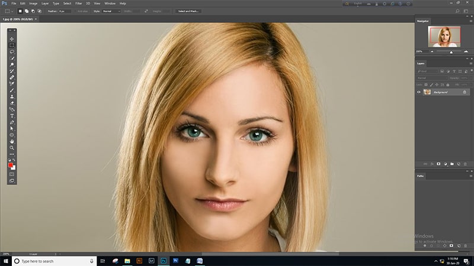Open the Layer menu
The width and height of the screenshot is (474, 266).
point(45,4)
